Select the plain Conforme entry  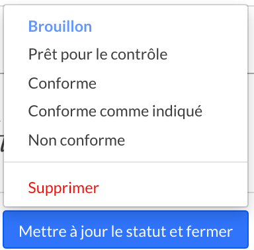126,83
